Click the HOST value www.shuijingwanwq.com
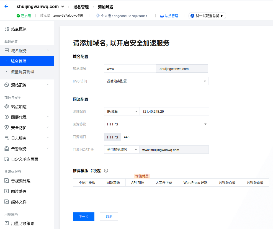The width and height of the screenshot is (273, 229). click(x=174, y=150)
